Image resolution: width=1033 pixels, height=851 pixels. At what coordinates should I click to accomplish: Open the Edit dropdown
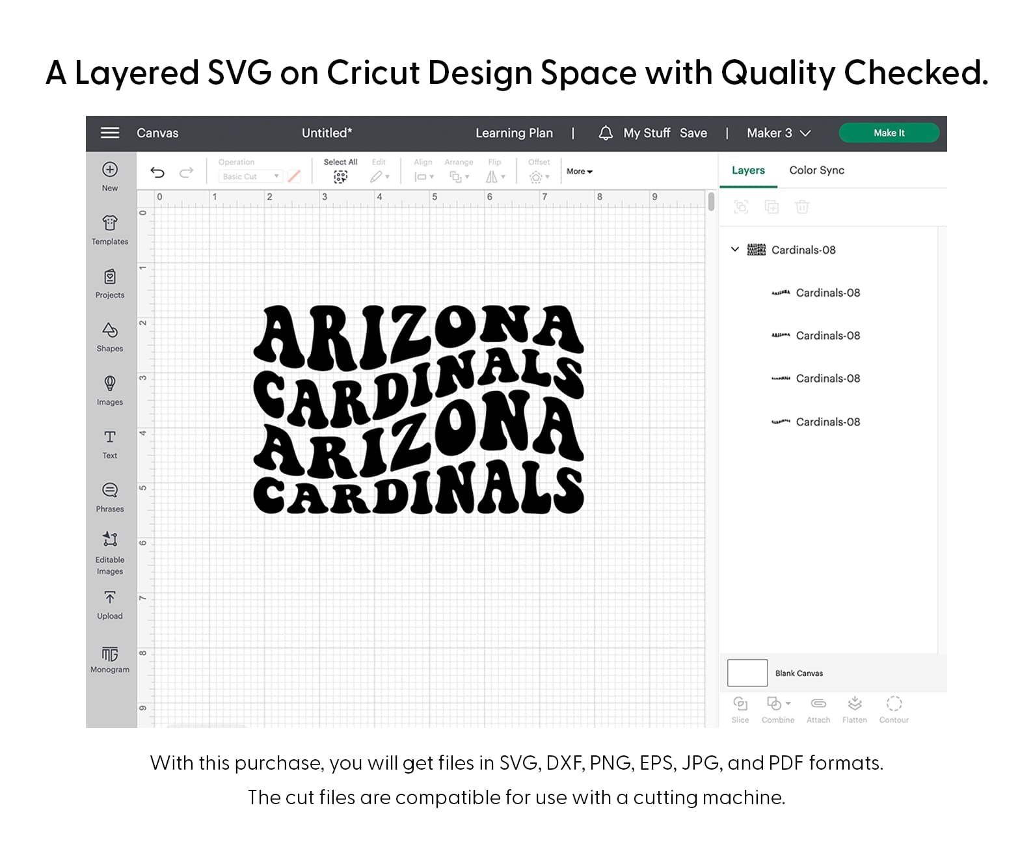[x=380, y=177]
